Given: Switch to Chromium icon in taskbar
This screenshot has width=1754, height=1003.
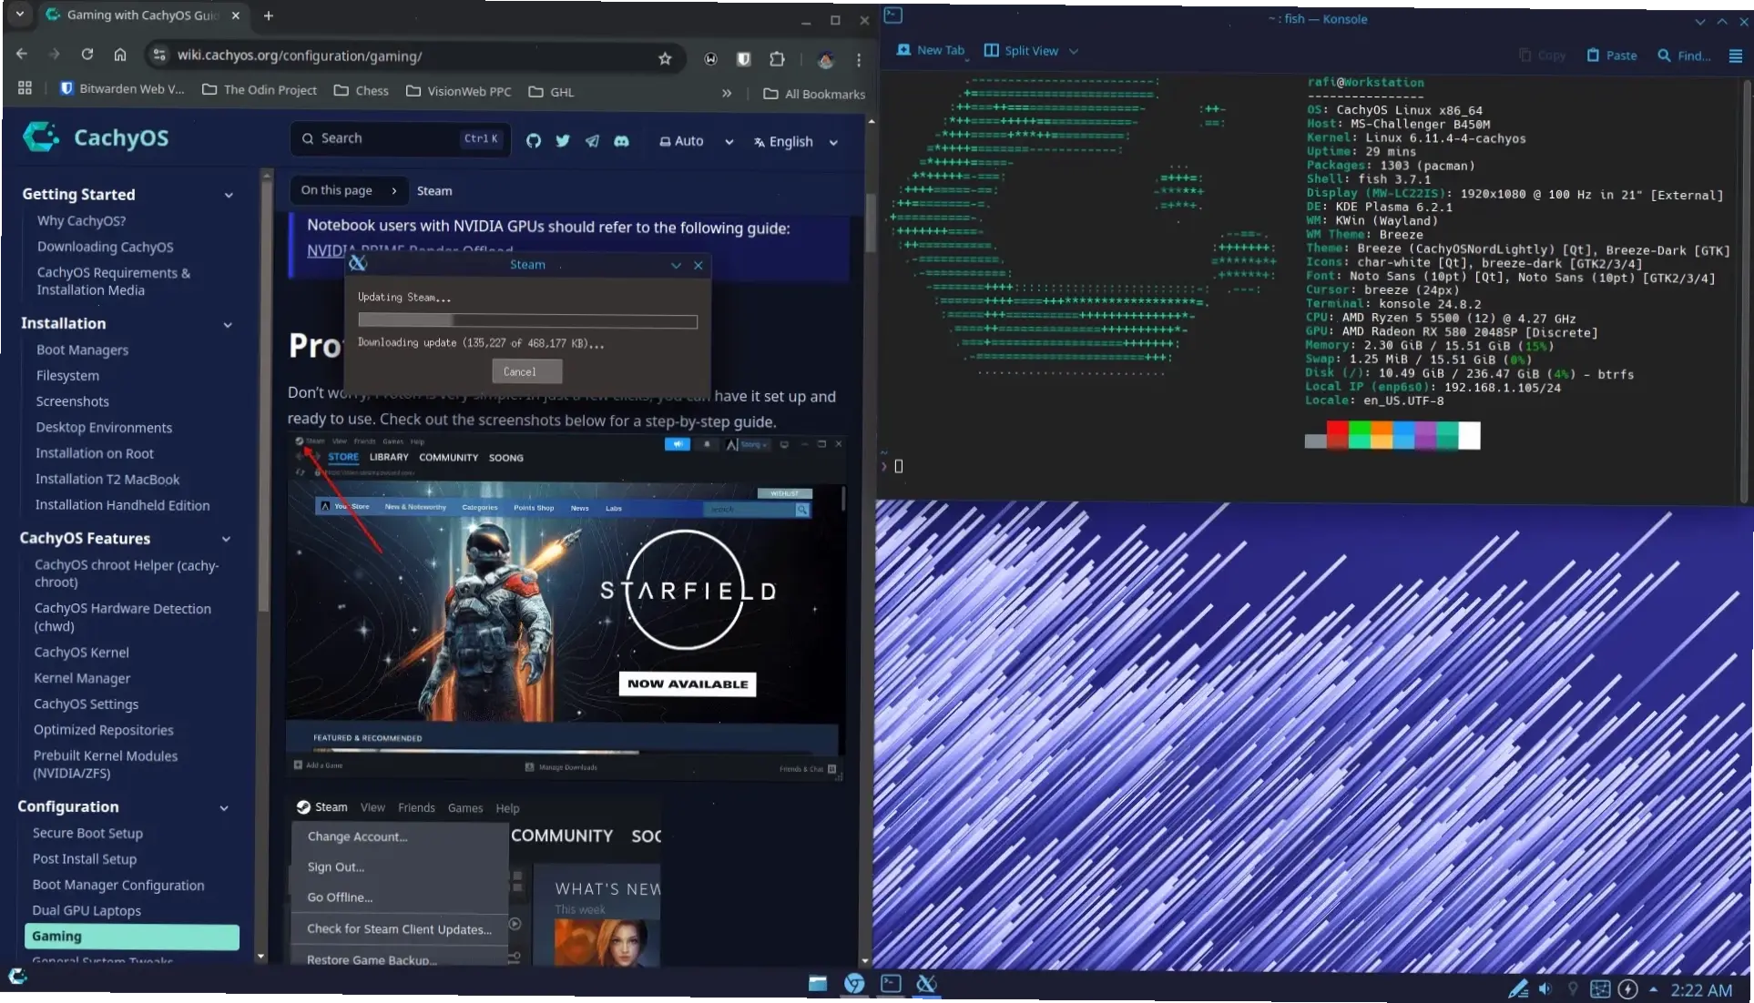Looking at the screenshot, I should pyautogui.click(x=854, y=983).
